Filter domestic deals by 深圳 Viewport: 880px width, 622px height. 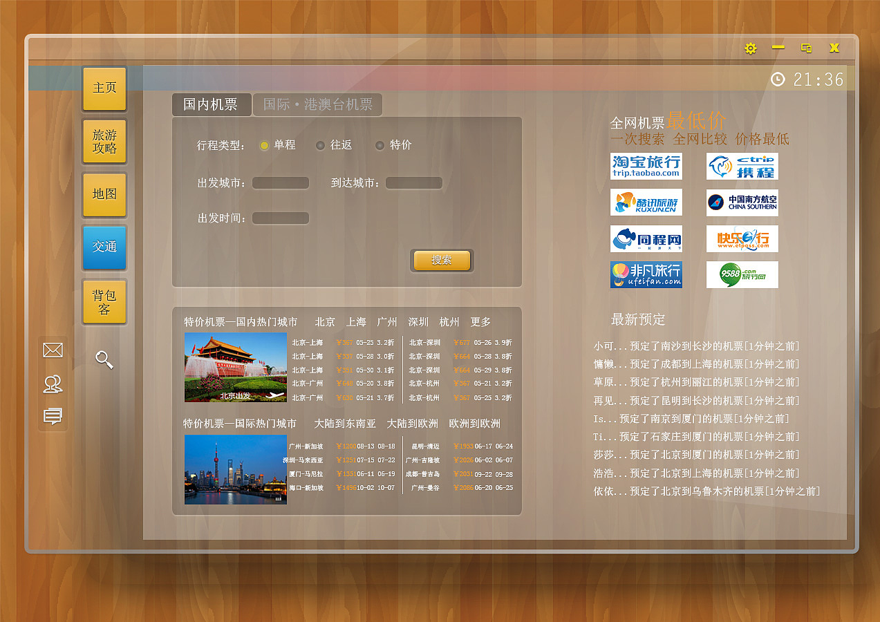418,322
